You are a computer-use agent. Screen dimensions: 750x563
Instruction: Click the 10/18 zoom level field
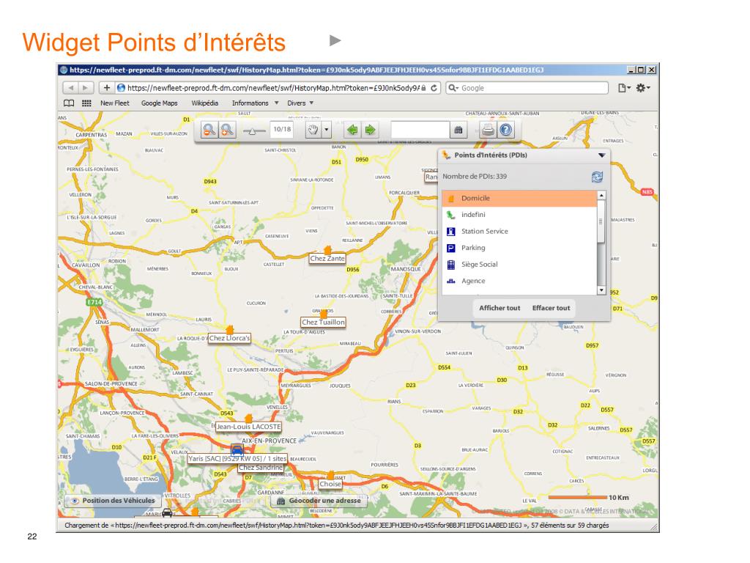[282, 129]
